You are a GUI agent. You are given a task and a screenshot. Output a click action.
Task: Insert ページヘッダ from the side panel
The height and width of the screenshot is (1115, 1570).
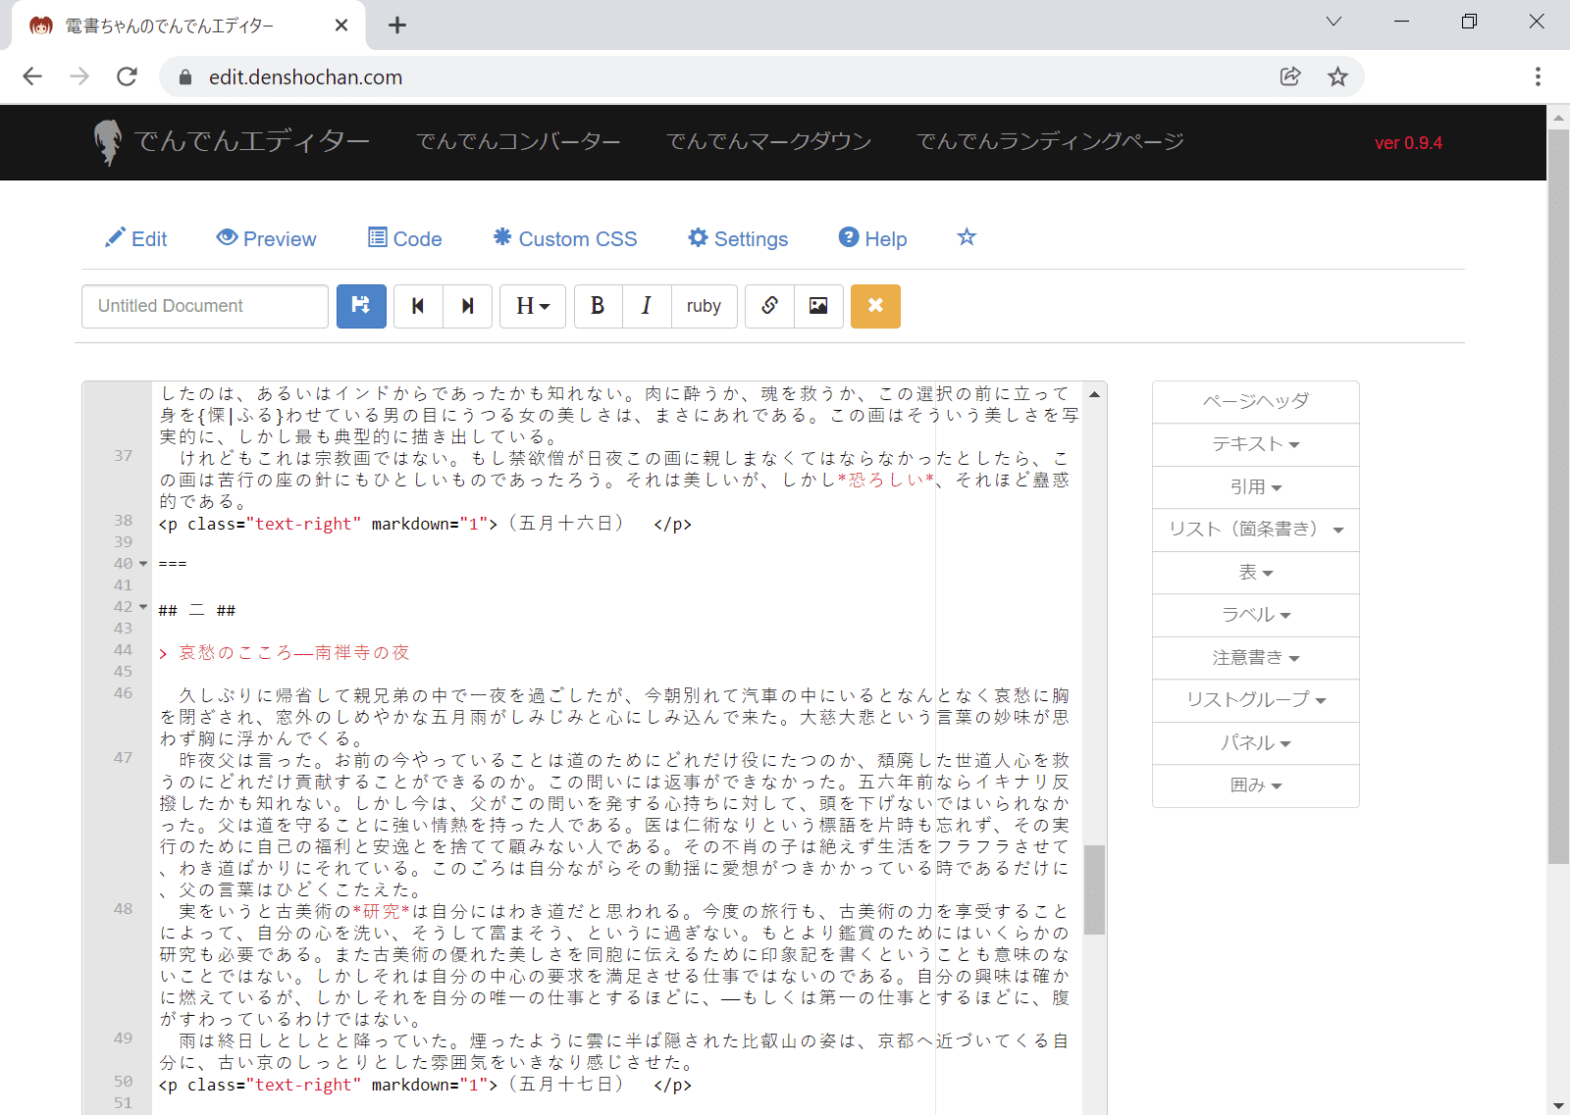[1256, 402]
